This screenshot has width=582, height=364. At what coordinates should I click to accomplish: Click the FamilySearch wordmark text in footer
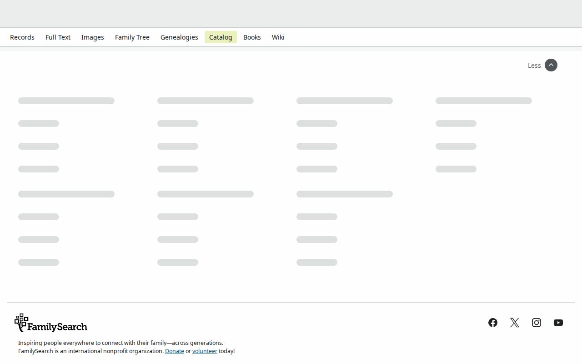pyautogui.click(x=57, y=327)
